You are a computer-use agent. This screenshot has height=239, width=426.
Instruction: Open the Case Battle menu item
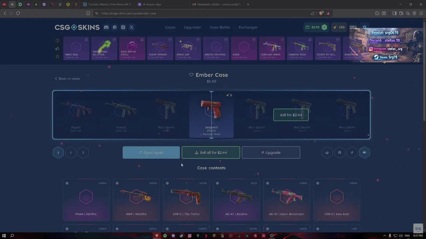point(220,27)
